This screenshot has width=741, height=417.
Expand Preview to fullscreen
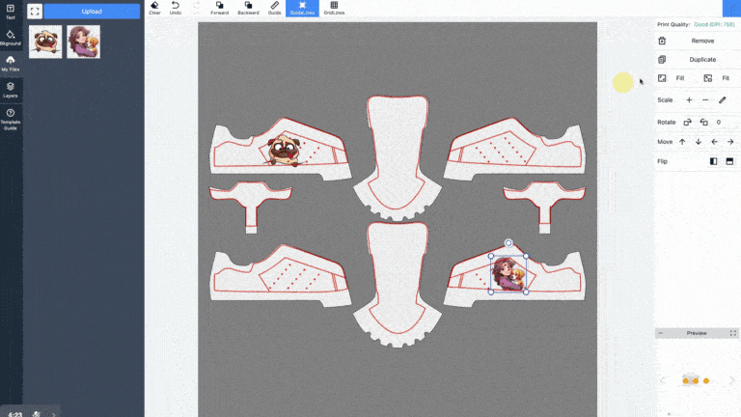(733, 333)
